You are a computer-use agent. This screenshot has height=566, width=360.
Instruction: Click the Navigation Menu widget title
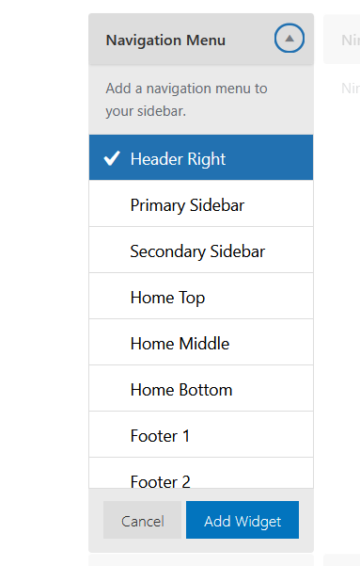[165, 40]
